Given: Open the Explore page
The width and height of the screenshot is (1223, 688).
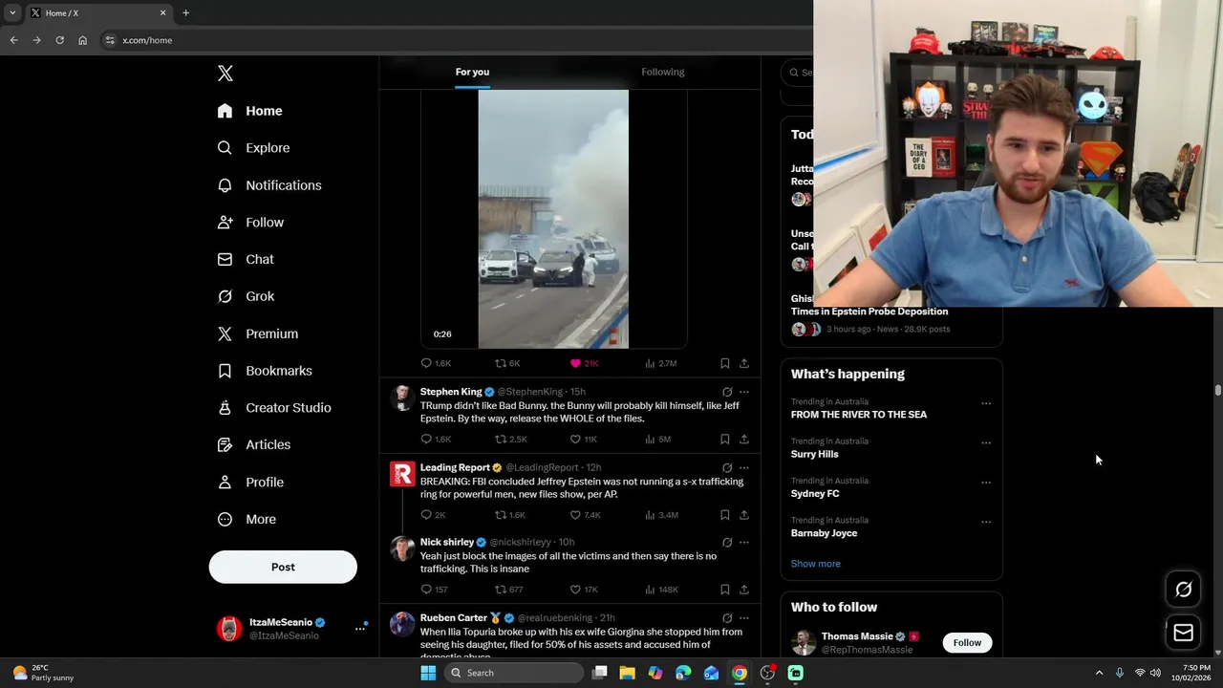Looking at the screenshot, I should tap(254, 148).
